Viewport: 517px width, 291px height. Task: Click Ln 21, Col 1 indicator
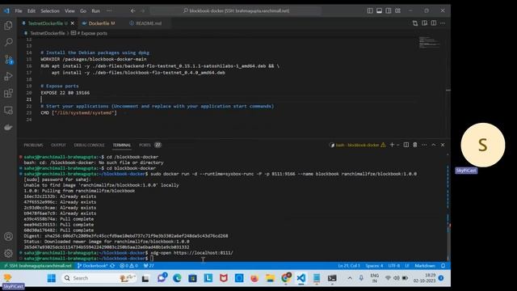349,266
